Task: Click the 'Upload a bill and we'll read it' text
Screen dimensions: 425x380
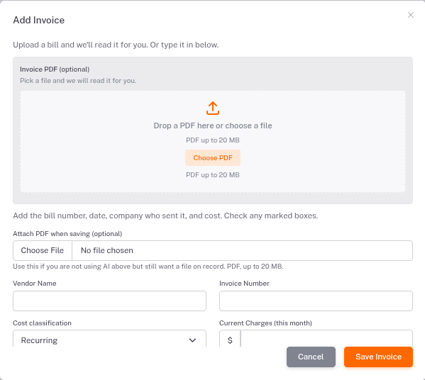Action: click(x=116, y=45)
